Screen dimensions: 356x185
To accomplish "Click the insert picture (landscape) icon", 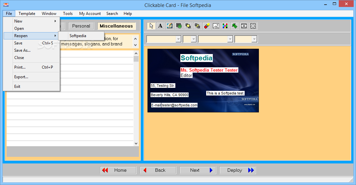I will tap(216, 26).
